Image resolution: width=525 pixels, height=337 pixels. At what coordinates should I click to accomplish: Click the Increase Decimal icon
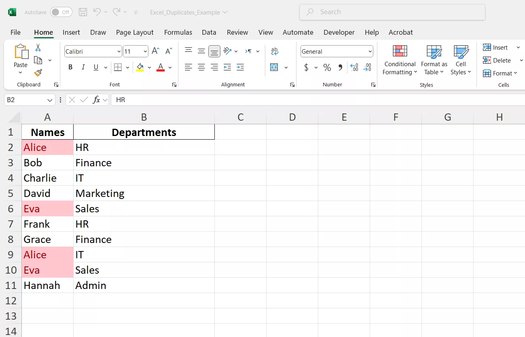point(354,67)
